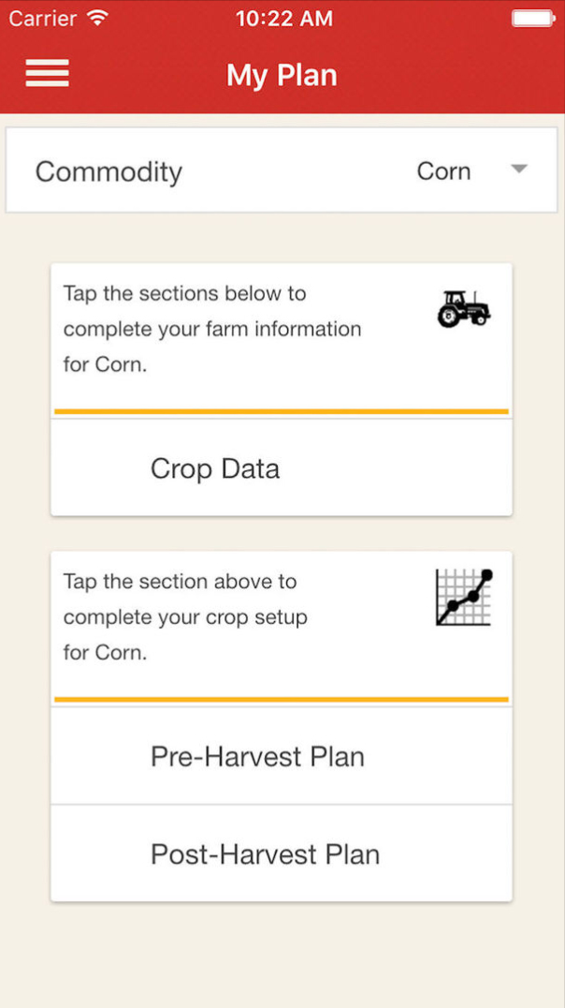This screenshot has height=1008, width=565.
Task: Click the 10:22 AM clock
Action: pyautogui.click(x=283, y=19)
